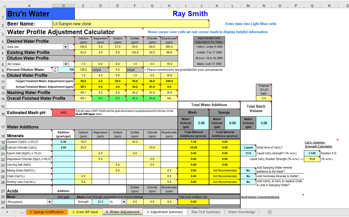
Task: Click the Phosphoric acid addition input cell
Action: 63,202
